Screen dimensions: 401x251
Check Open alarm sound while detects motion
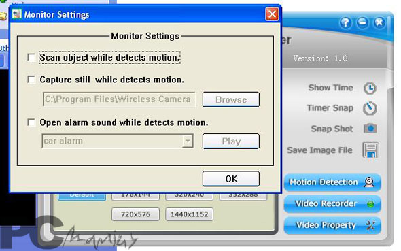pyautogui.click(x=31, y=122)
